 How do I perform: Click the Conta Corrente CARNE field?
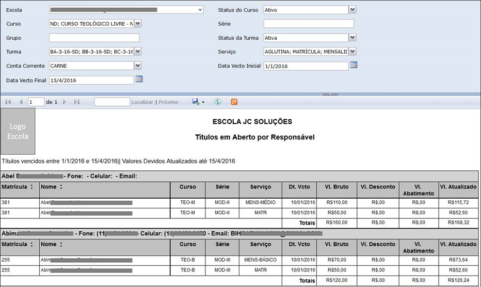91,66
